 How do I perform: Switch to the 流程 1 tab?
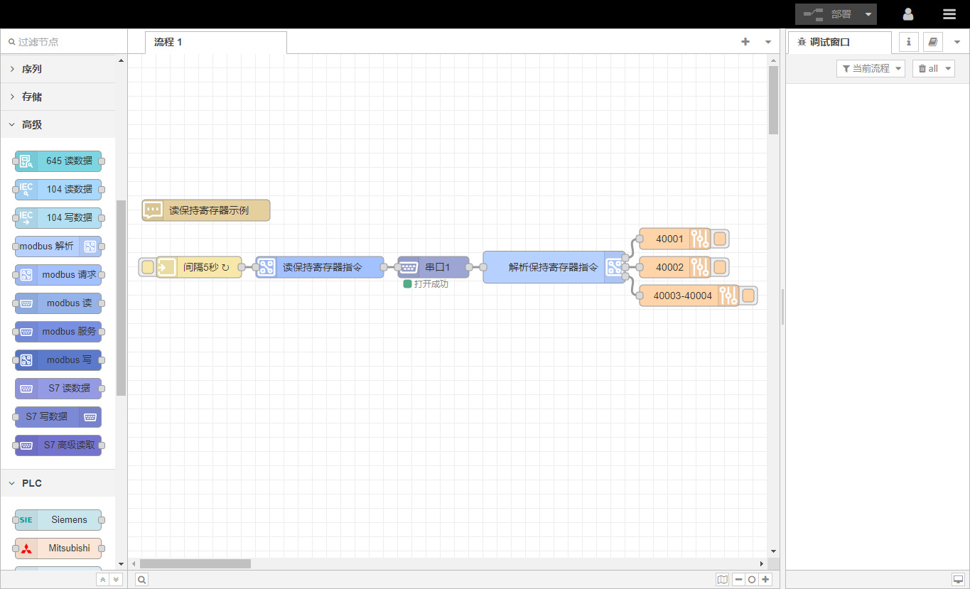tap(168, 42)
